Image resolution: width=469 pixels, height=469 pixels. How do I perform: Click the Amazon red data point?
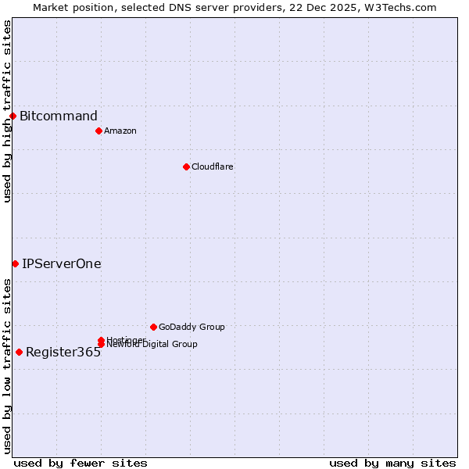[x=99, y=131]
